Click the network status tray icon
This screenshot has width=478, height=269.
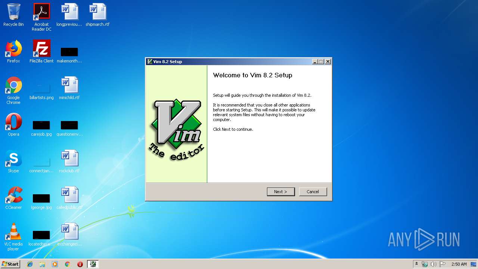[425, 264]
